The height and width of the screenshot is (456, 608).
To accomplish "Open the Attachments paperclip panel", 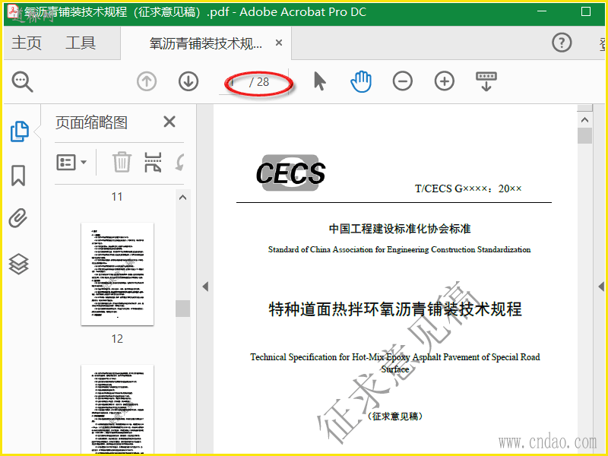I will [18, 218].
